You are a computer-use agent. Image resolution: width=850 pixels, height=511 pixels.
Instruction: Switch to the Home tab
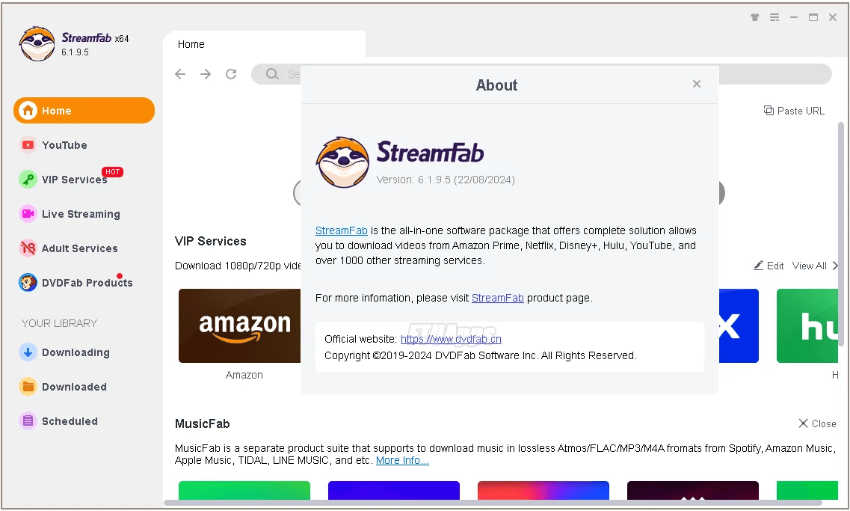click(x=191, y=44)
